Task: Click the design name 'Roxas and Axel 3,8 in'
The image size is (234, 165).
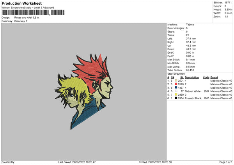Action: (27, 18)
